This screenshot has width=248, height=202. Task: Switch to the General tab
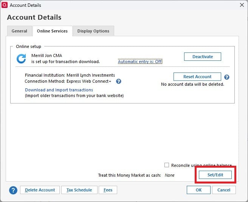click(x=19, y=31)
